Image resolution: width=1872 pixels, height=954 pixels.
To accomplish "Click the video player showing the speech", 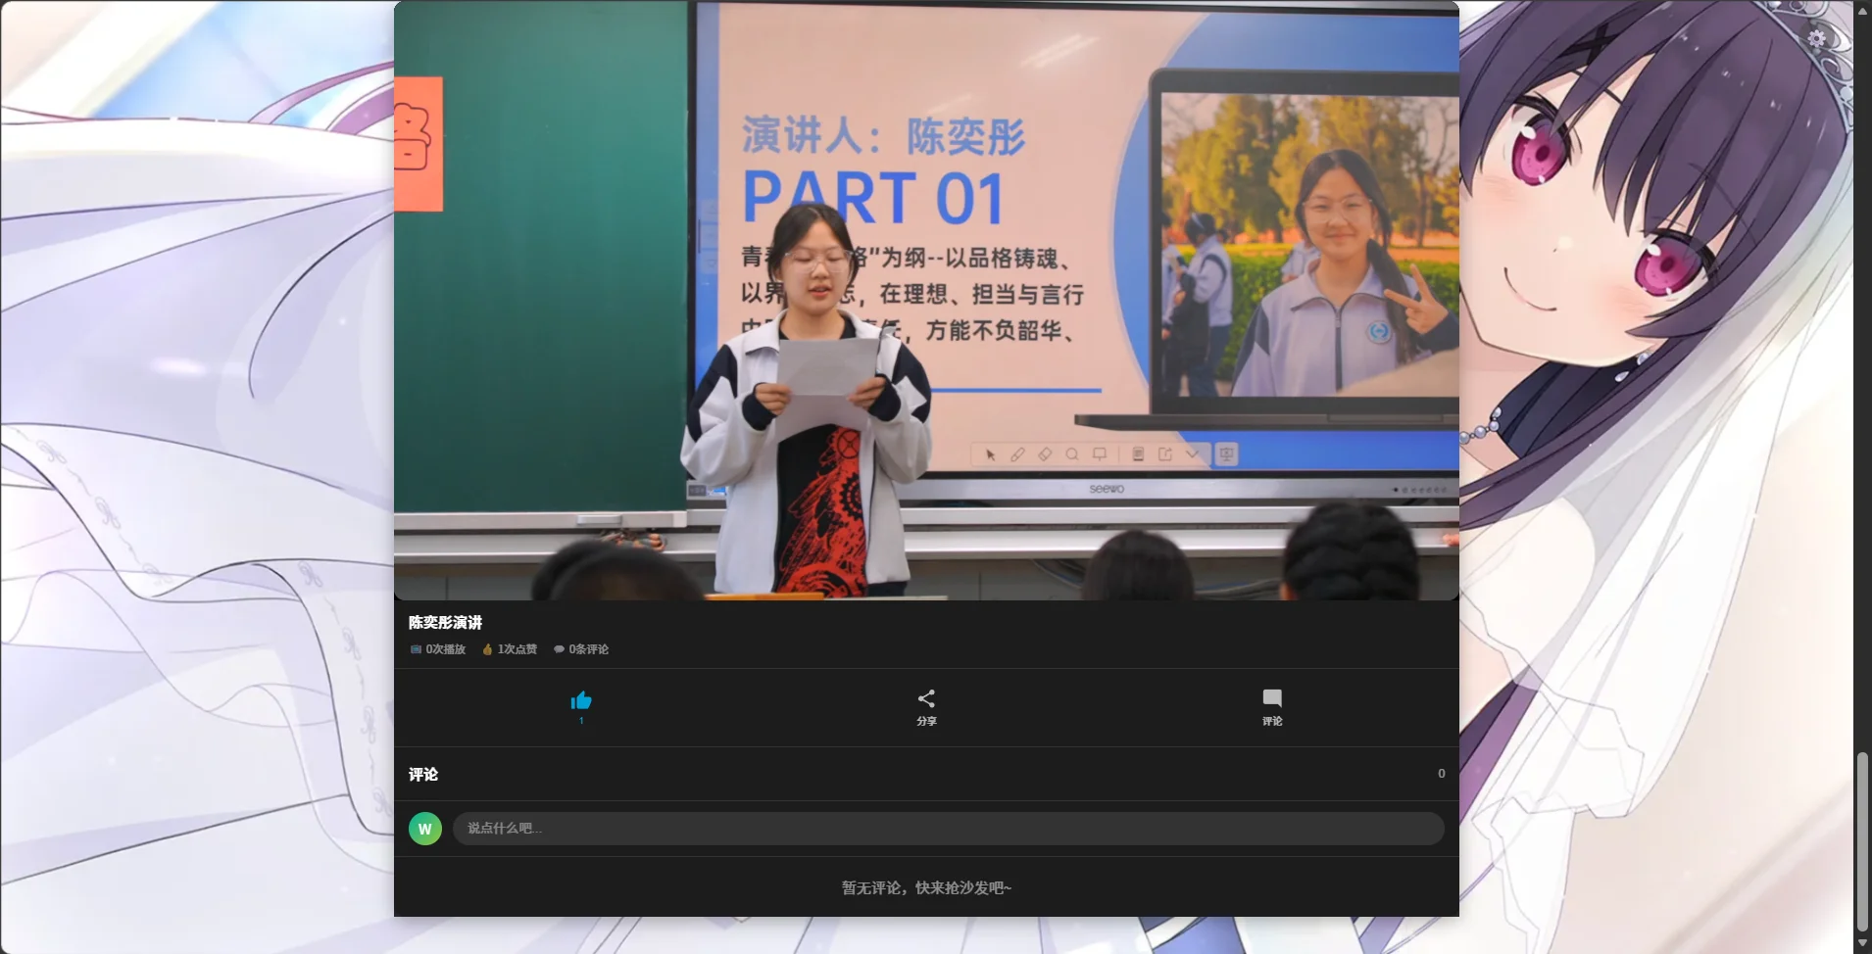I will tap(926, 300).
